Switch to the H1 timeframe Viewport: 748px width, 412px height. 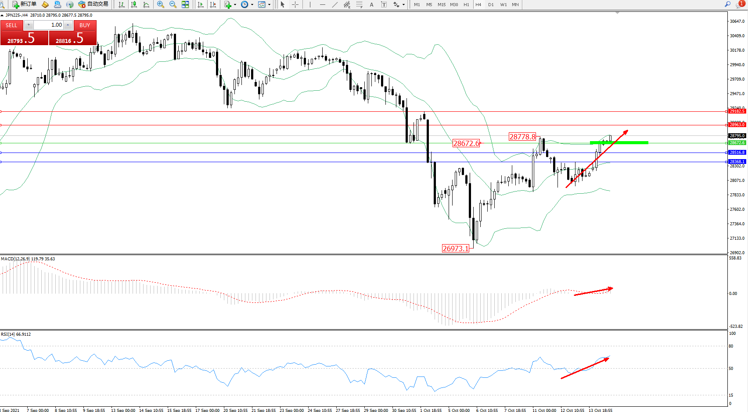coord(466,4)
